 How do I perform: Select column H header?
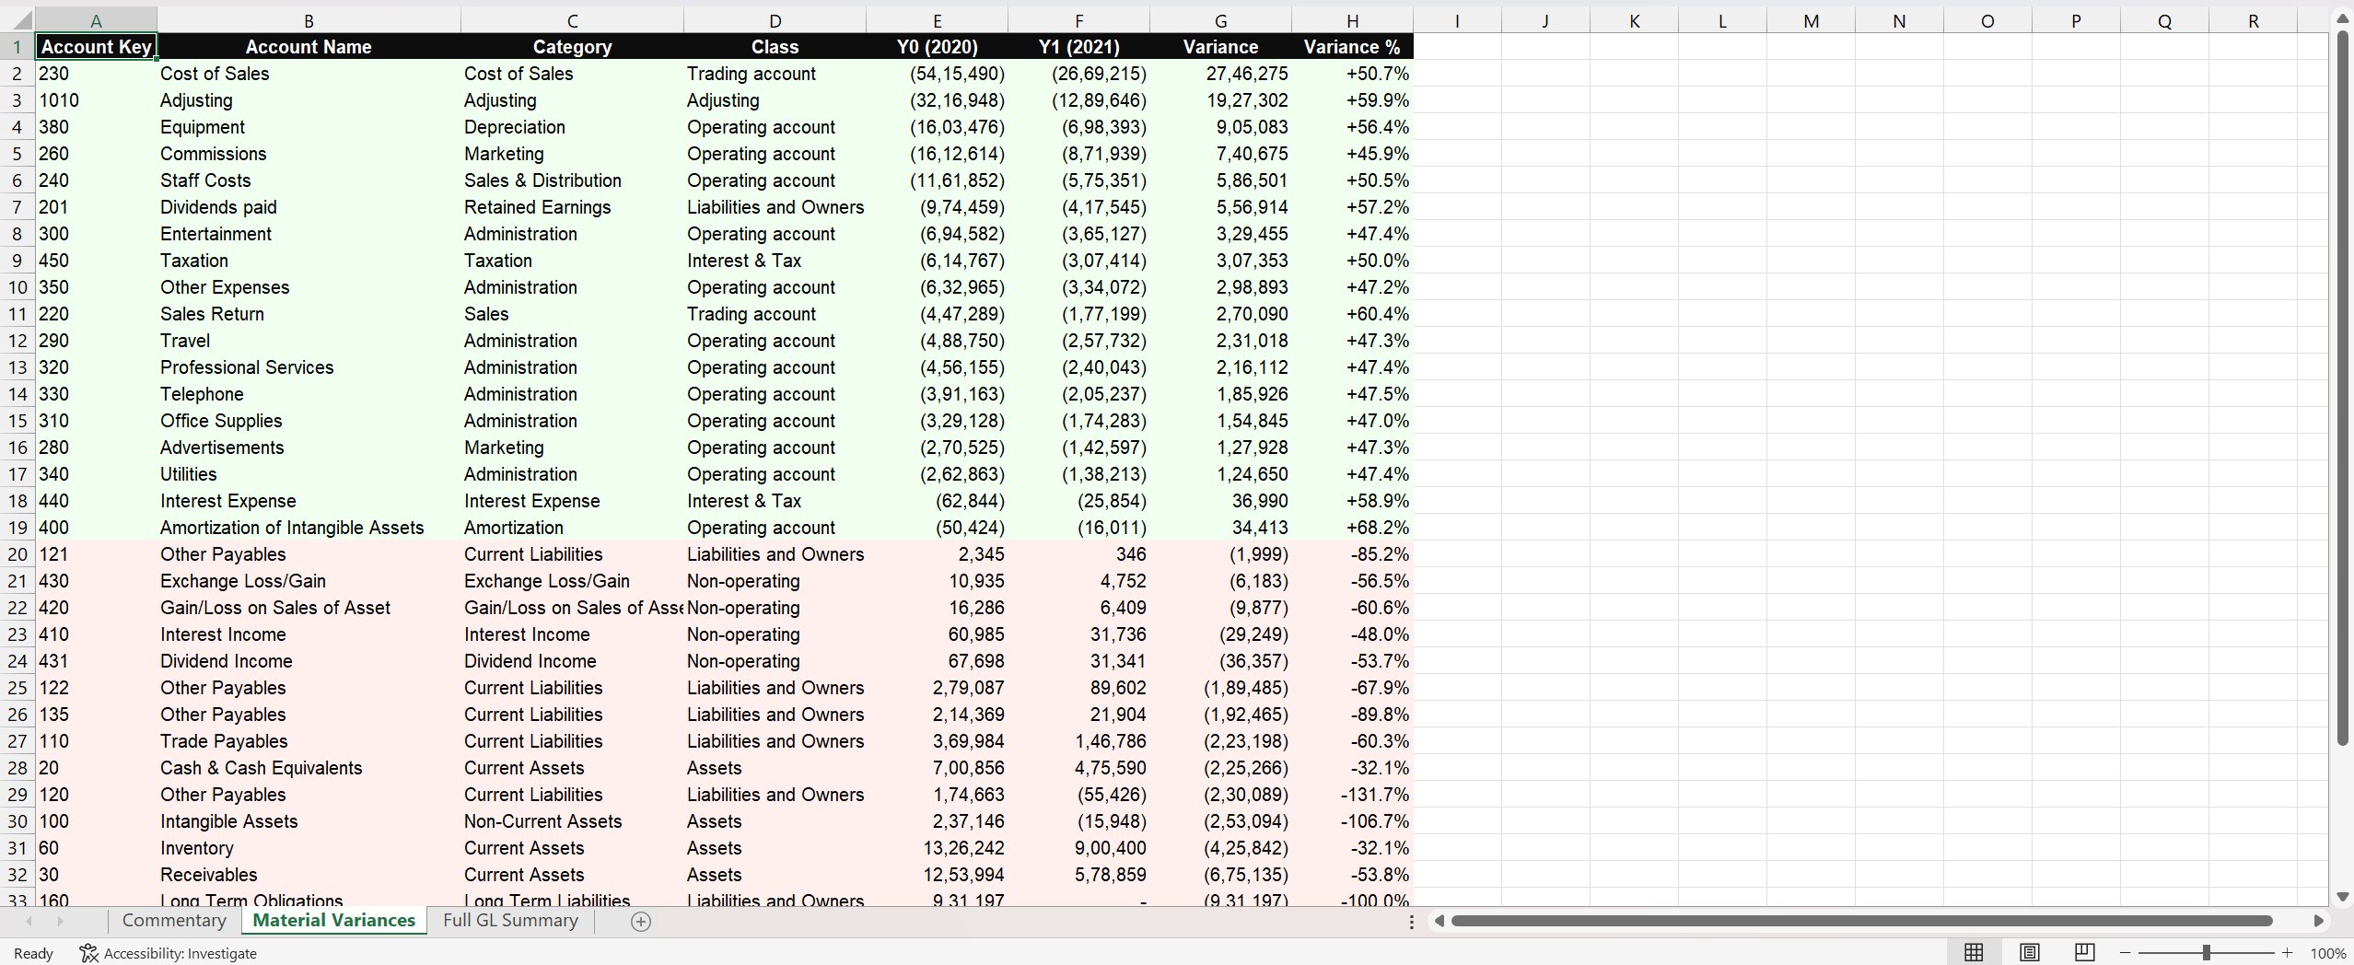coord(1352,20)
